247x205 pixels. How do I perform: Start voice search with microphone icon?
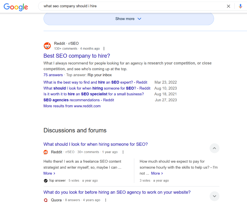[240, 6]
